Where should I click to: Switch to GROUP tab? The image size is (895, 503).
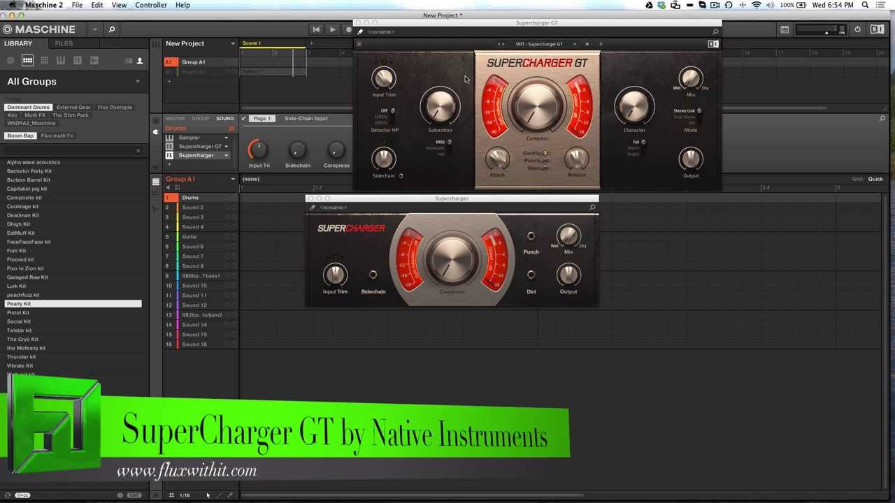pyautogui.click(x=201, y=119)
